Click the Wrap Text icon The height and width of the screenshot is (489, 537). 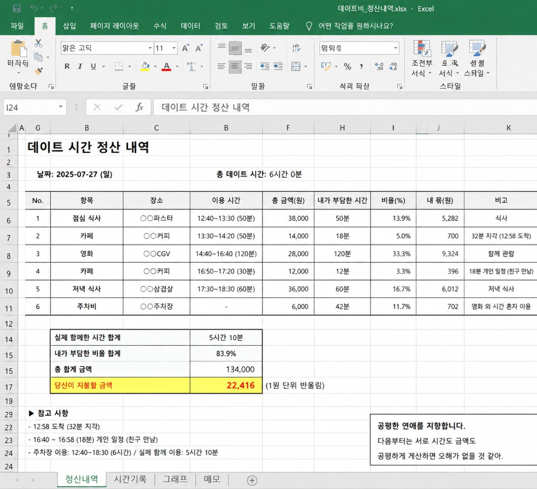coord(296,48)
